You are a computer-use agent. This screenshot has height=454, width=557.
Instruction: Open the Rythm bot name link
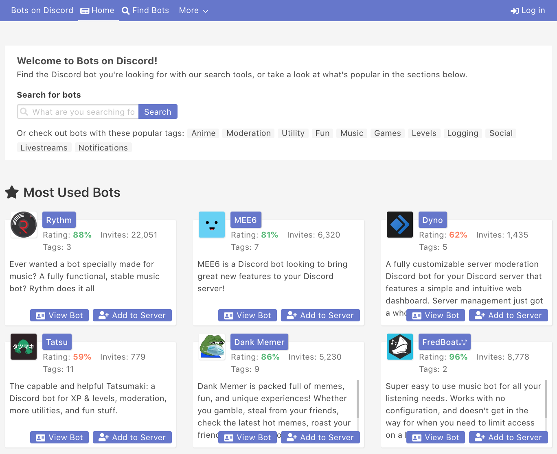pyautogui.click(x=59, y=220)
